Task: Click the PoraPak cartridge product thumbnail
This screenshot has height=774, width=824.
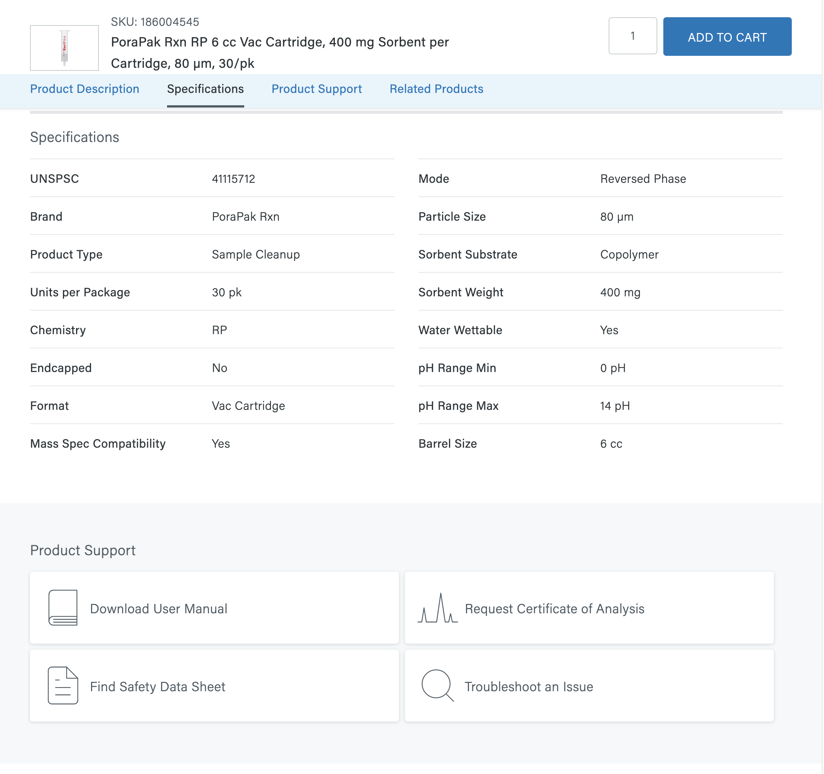Action: (64, 48)
